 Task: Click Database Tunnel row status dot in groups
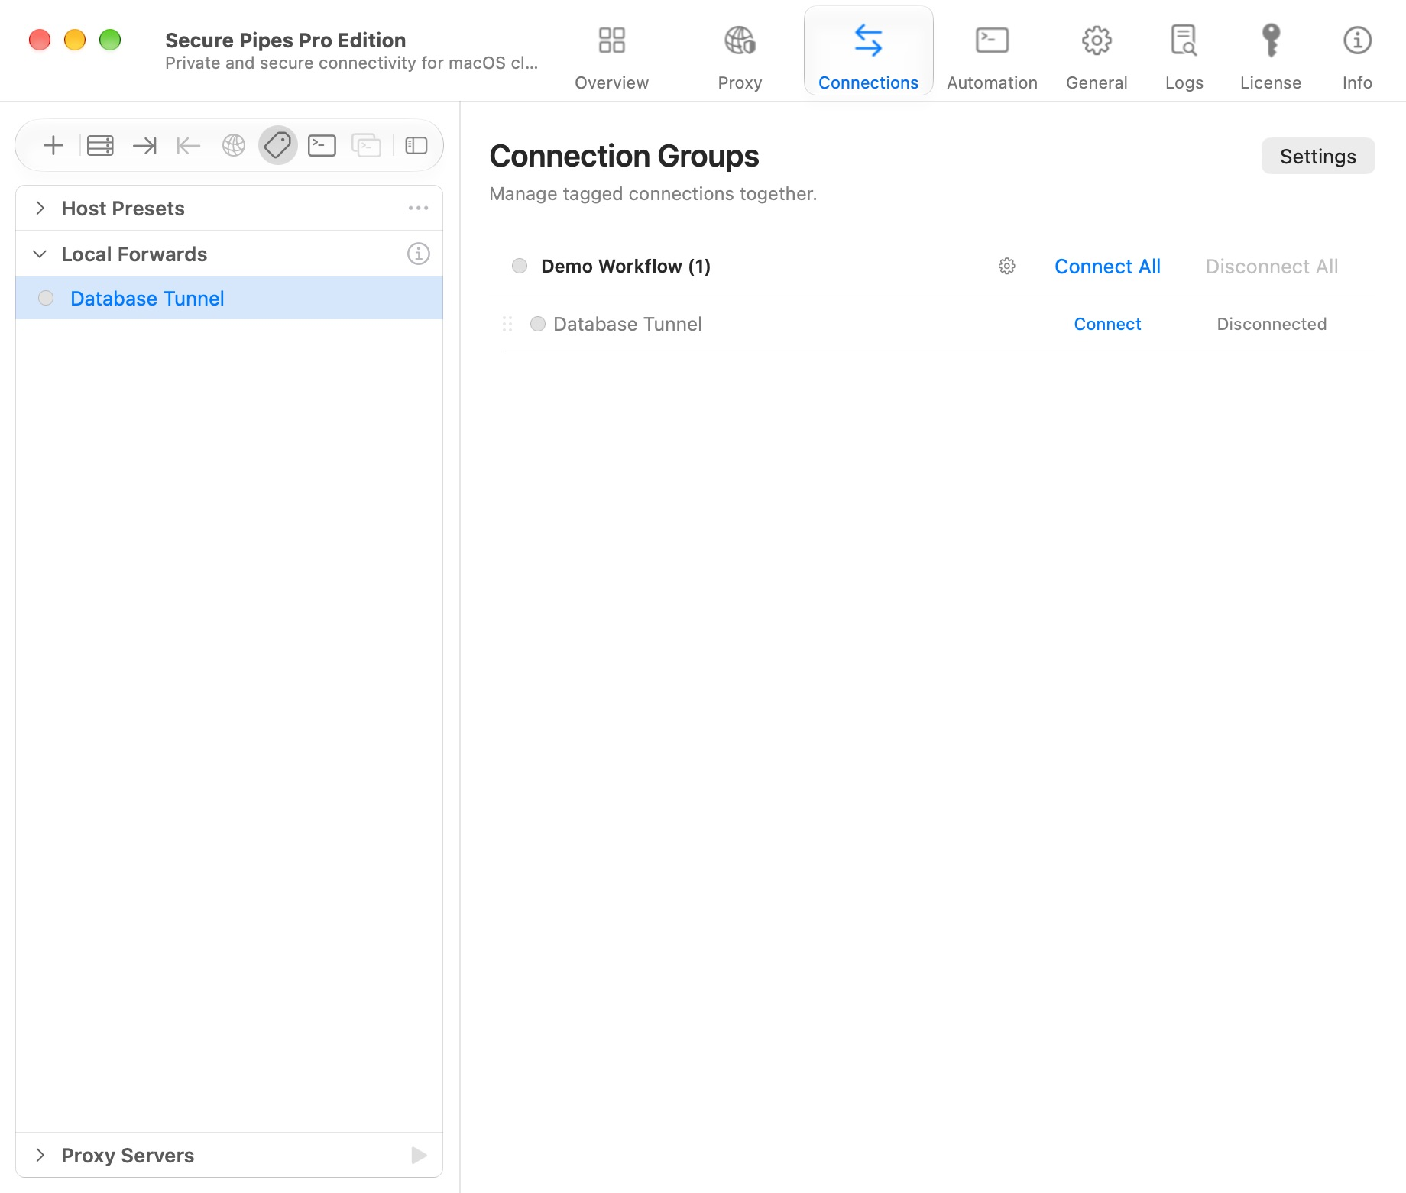click(x=538, y=324)
